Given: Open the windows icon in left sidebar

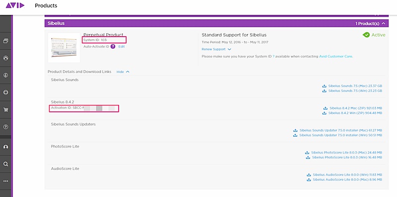Looking at the screenshot, I should click(x=5, y=41).
